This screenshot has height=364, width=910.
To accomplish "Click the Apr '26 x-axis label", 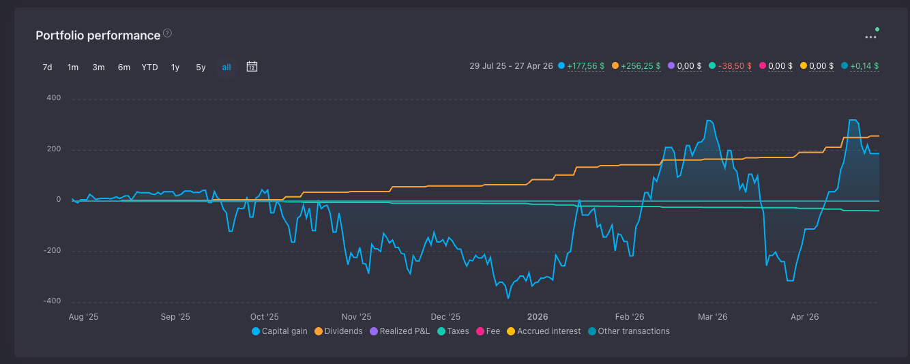I will pyautogui.click(x=804, y=317).
